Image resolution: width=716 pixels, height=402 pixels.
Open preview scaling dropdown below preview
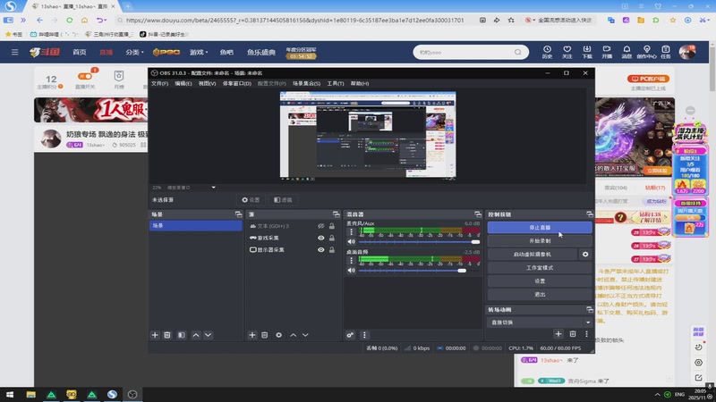pos(213,188)
